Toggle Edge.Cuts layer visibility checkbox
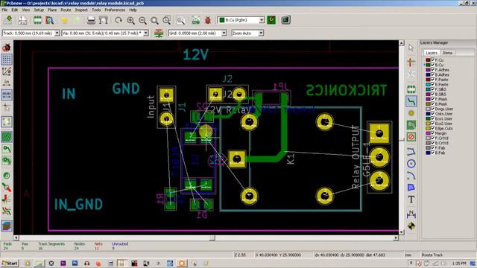Screen dimensions: 477x268 tap(432, 128)
